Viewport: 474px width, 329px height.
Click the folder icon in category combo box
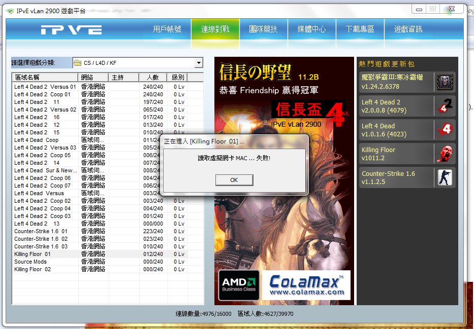click(78, 63)
